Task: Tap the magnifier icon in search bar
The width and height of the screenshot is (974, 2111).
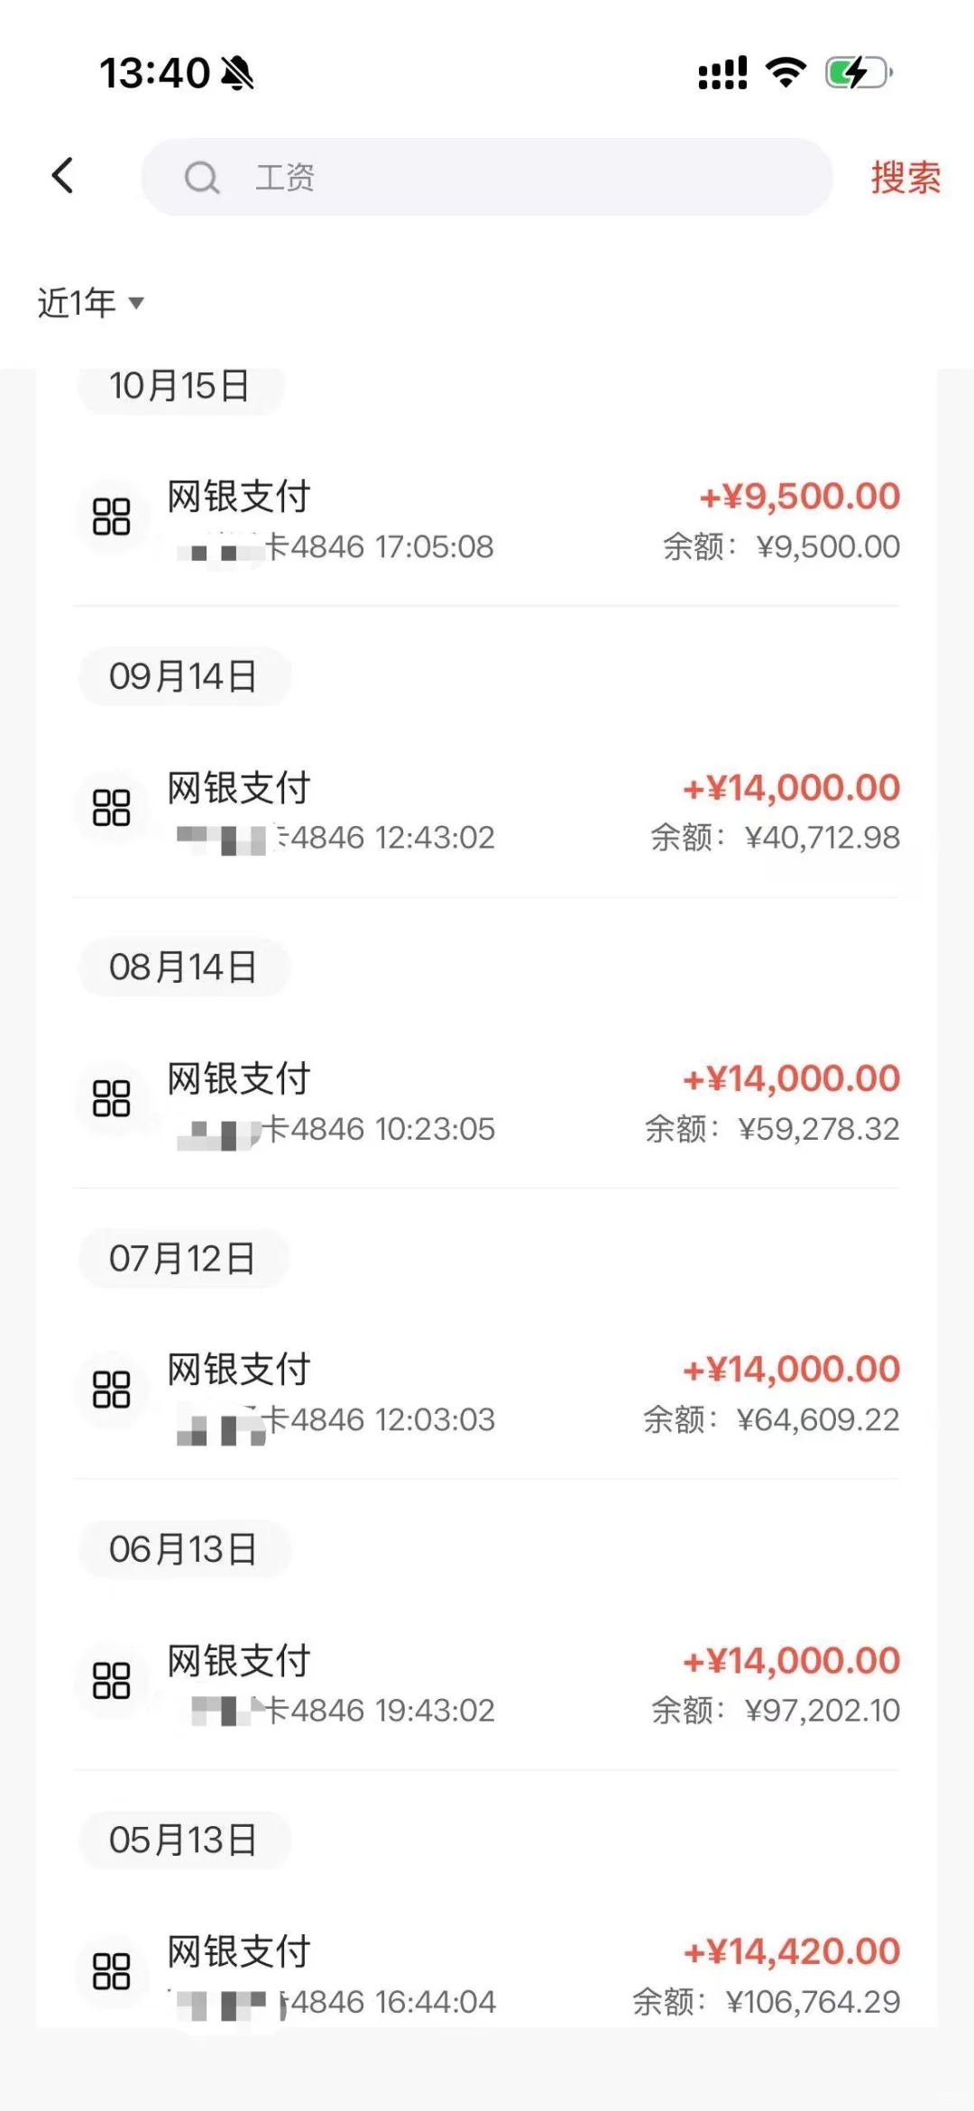Action: tap(202, 178)
